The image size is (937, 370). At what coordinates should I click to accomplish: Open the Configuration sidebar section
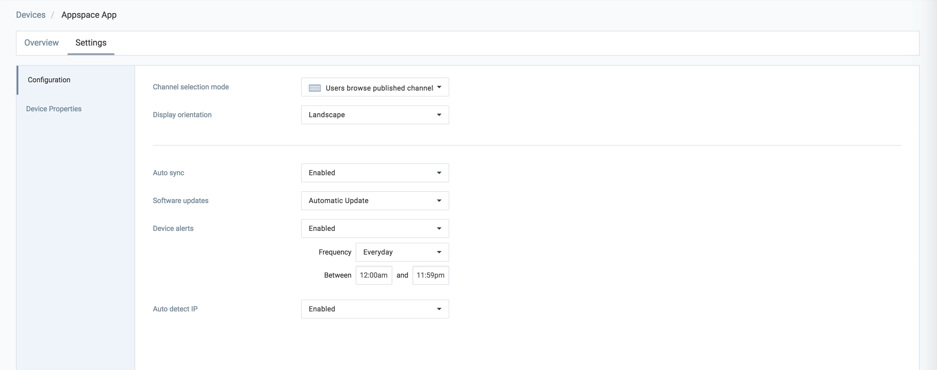(x=49, y=80)
